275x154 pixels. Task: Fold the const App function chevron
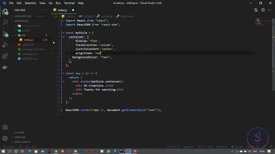[63, 73]
